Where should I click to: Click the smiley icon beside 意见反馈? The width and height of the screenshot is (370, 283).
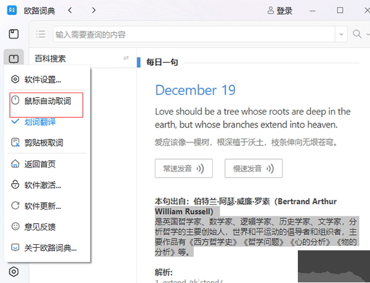(x=15, y=226)
